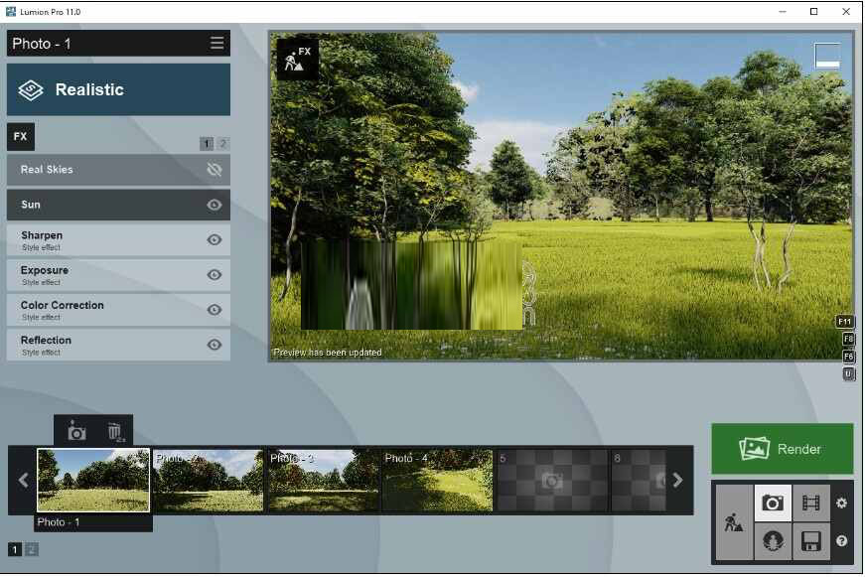The width and height of the screenshot is (865, 577).
Task: Open the settings gear icon
Action: point(842,504)
